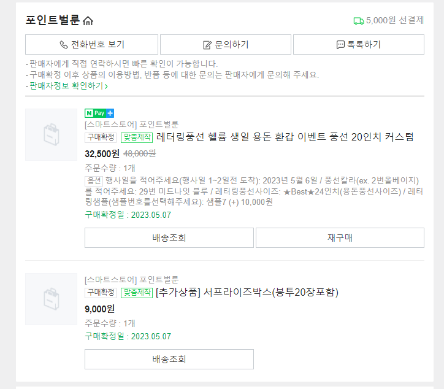
Task: Open the 레터링풍선 product thumbnail
Action: pos(52,134)
